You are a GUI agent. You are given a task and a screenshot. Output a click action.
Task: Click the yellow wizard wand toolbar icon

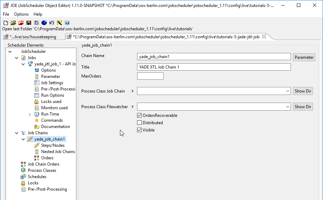point(59,23)
